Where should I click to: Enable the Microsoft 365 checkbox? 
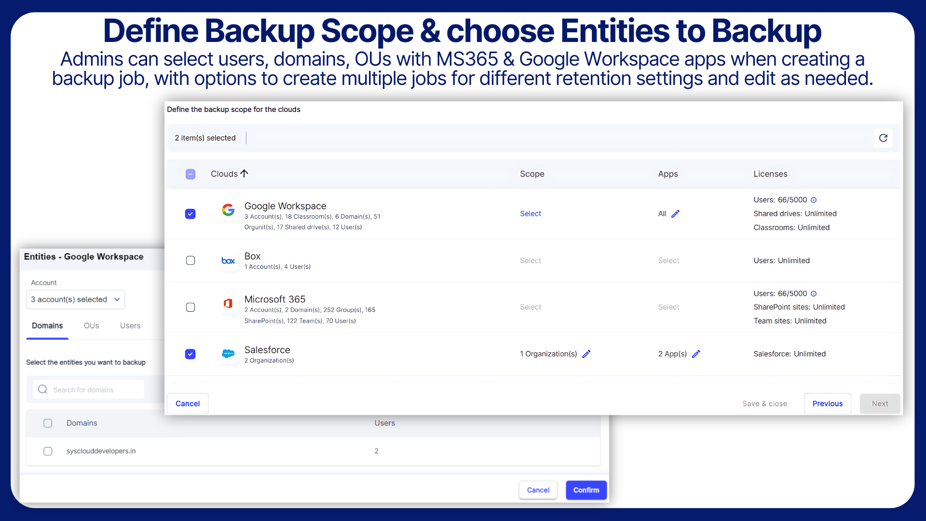191,307
